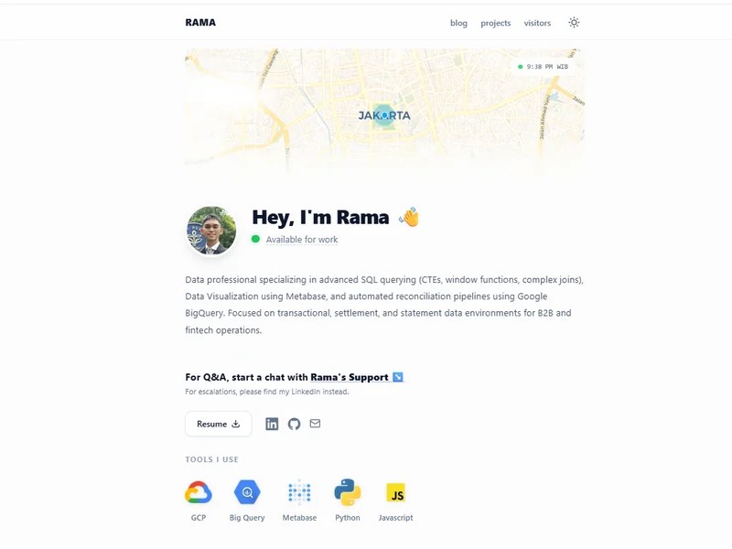The height and width of the screenshot is (549, 732).
Task: Click the 9:38 PM WIB time badge
Action: tap(545, 66)
